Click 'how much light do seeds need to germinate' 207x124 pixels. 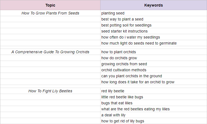click(x=154, y=43)
